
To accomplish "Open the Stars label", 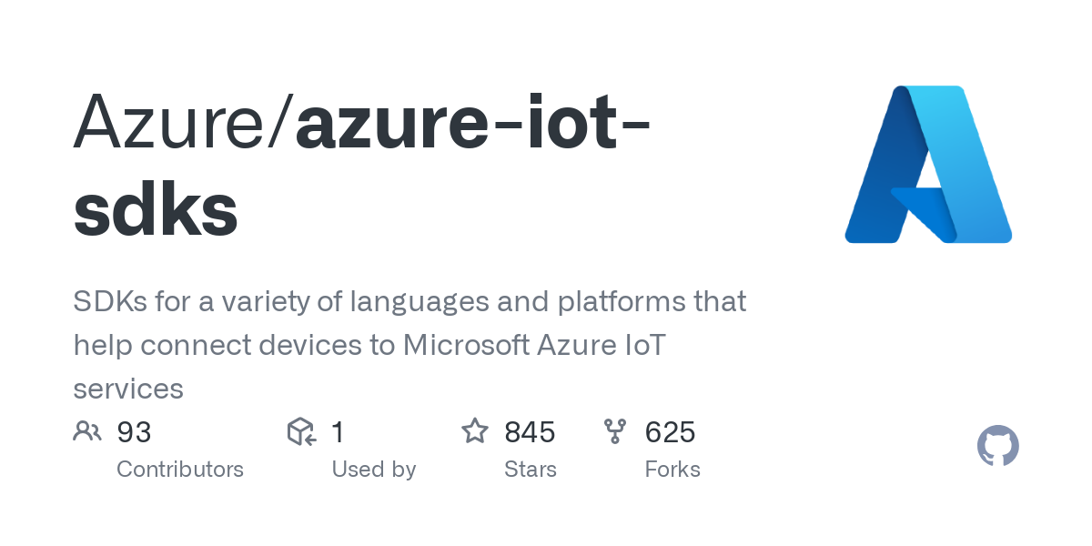I will coord(530,470).
